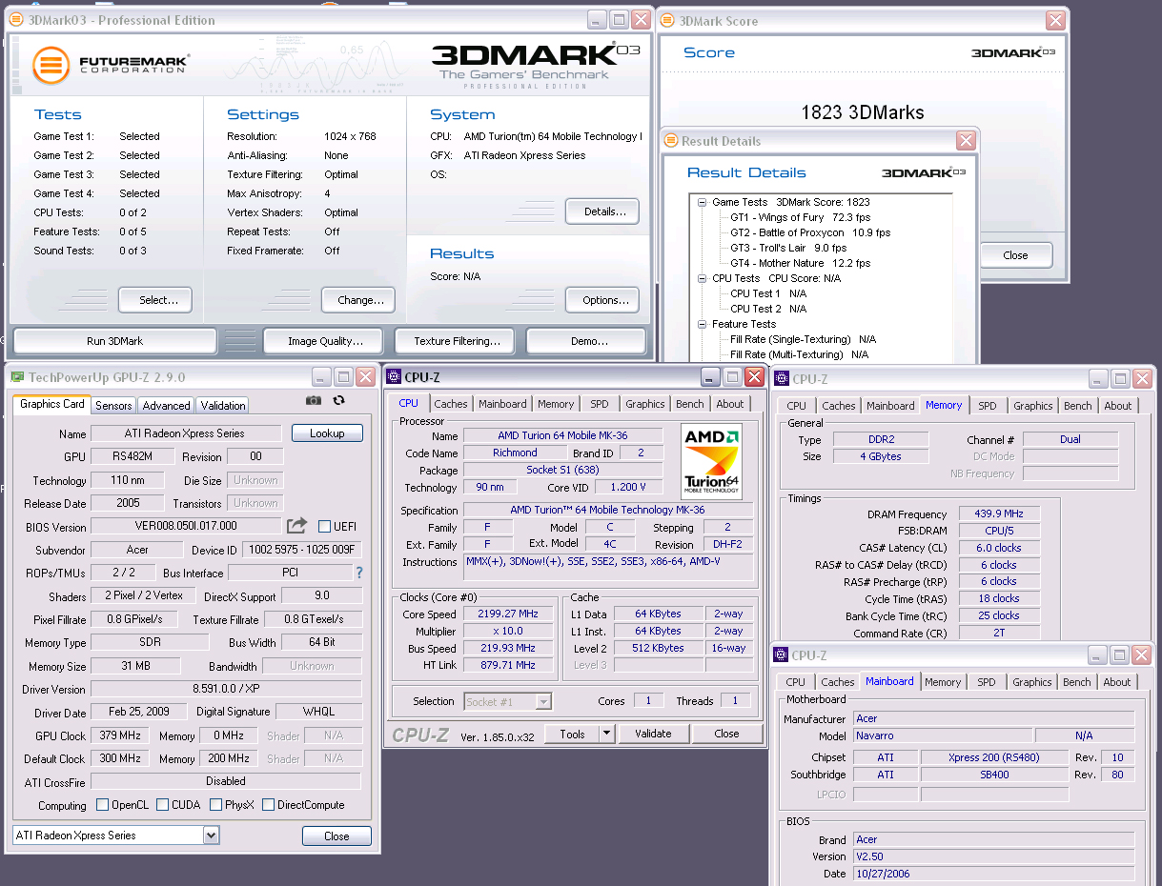Open the Advanced tab in GPU-Z
Image resolution: width=1162 pixels, height=886 pixels.
tap(166, 406)
